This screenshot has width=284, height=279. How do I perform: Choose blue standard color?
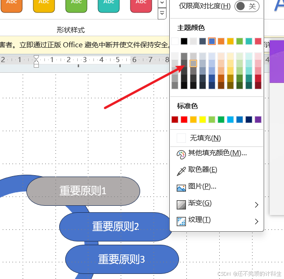(x=240, y=120)
